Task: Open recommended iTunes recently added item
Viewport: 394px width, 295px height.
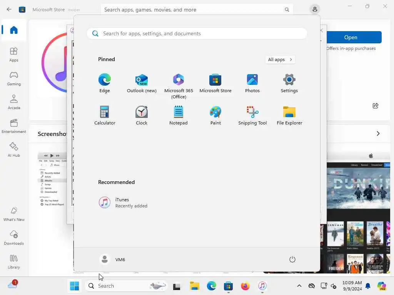Action: tap(123, 203)
